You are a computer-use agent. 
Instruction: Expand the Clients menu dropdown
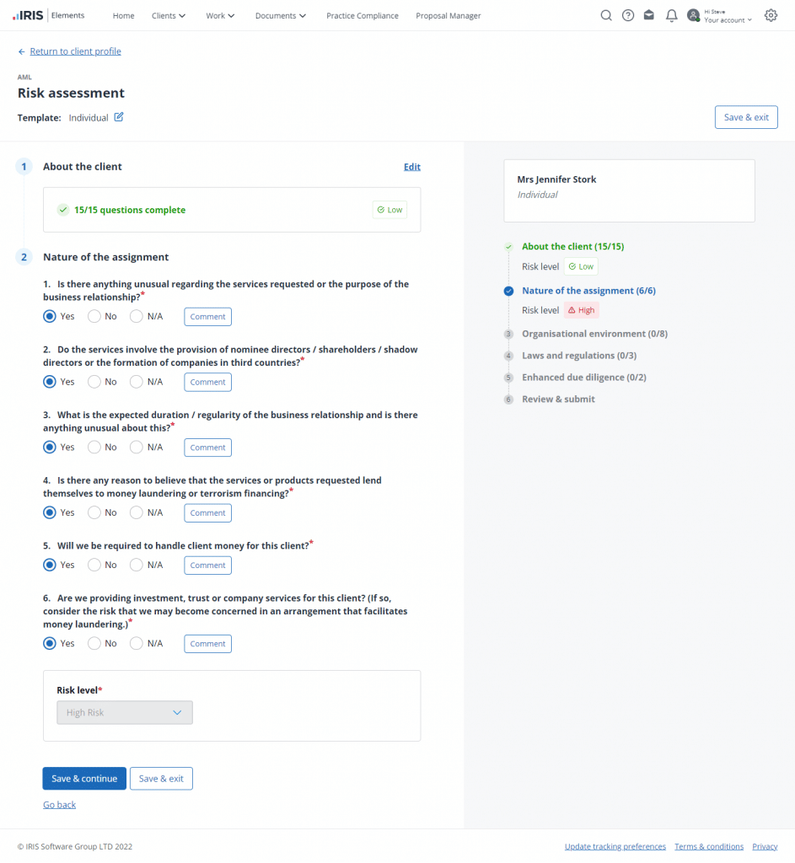tap(169, 16)
